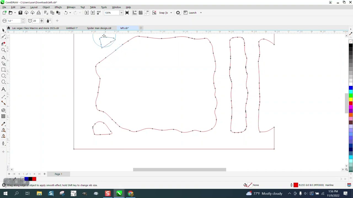This screenshot has height=198, width=353.
Task: Open the weather widget in taskbar
Action: [264, 194]
